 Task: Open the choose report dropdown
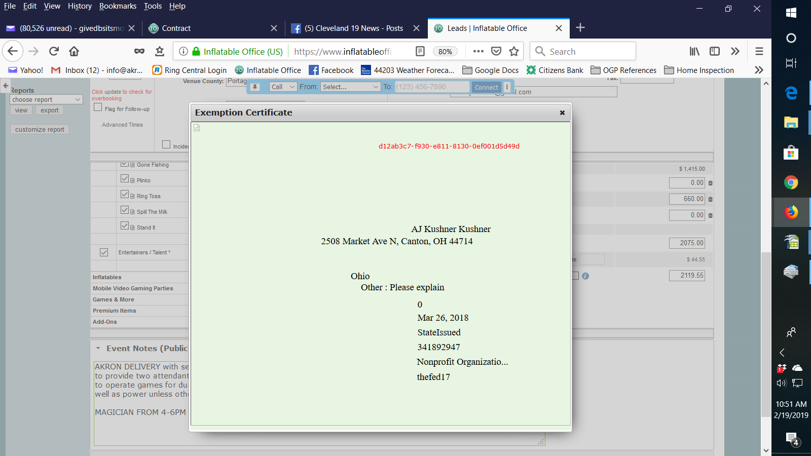tap(46, 100)
